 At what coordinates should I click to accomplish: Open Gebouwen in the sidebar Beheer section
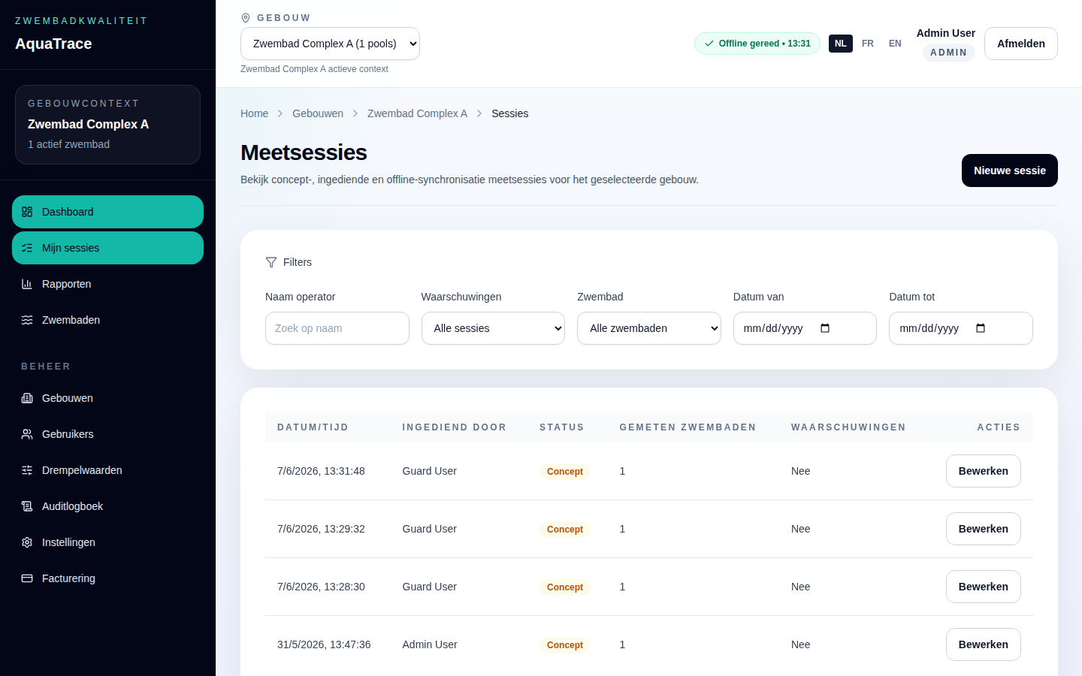[107, 398]
